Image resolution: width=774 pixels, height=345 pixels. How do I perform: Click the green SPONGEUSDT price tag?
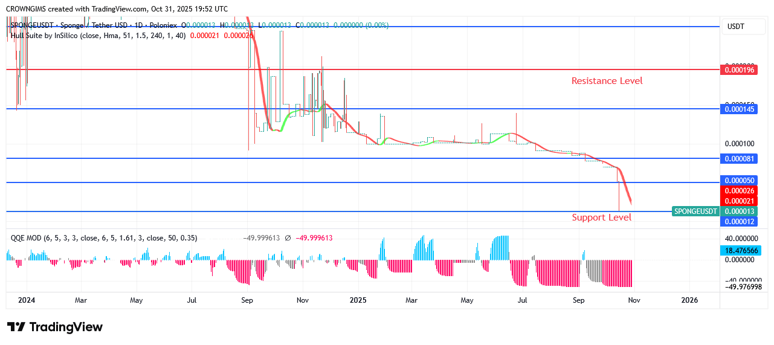coord(695,211)
